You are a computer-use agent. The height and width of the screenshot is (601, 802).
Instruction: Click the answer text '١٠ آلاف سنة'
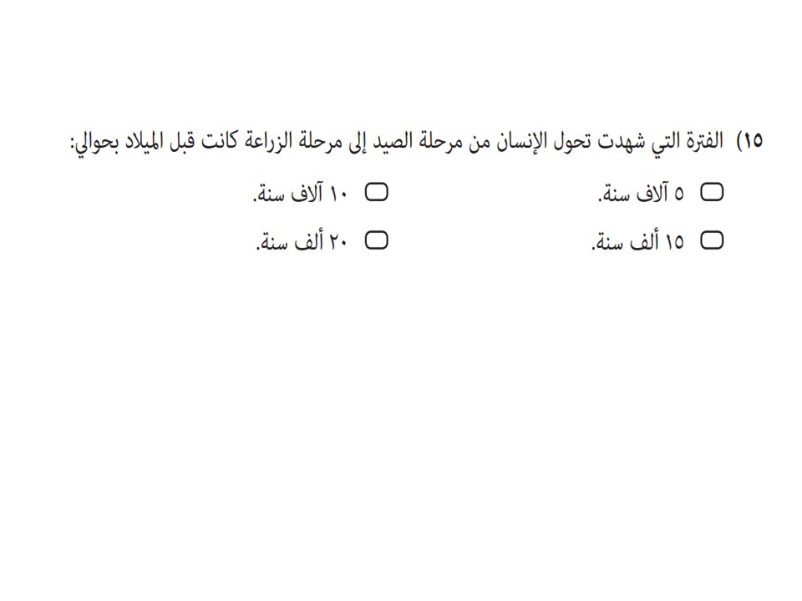click(x=301, y=193)
